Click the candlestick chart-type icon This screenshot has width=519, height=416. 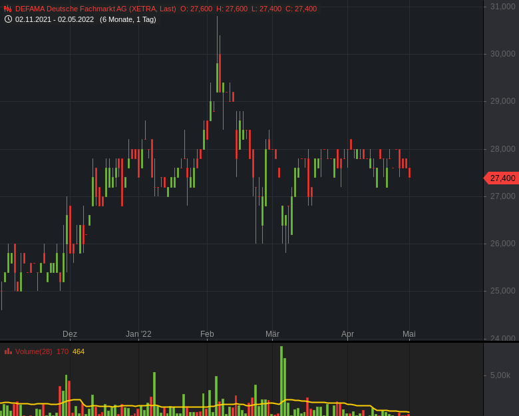[7, 9]
